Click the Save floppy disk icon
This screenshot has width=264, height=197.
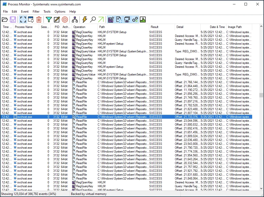pyautogui.click(x=13, y=20)
